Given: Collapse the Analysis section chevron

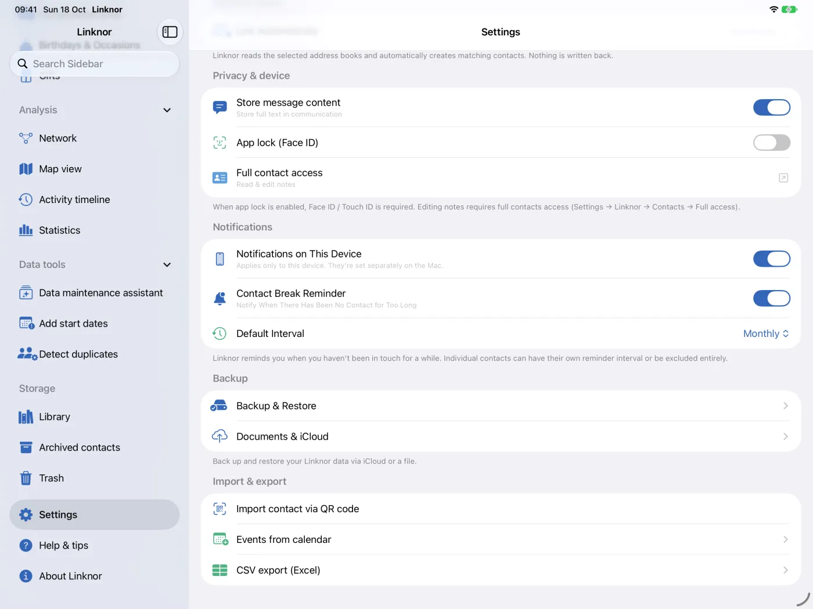Looking at the screenshot, I should click(x=167, y=110).
